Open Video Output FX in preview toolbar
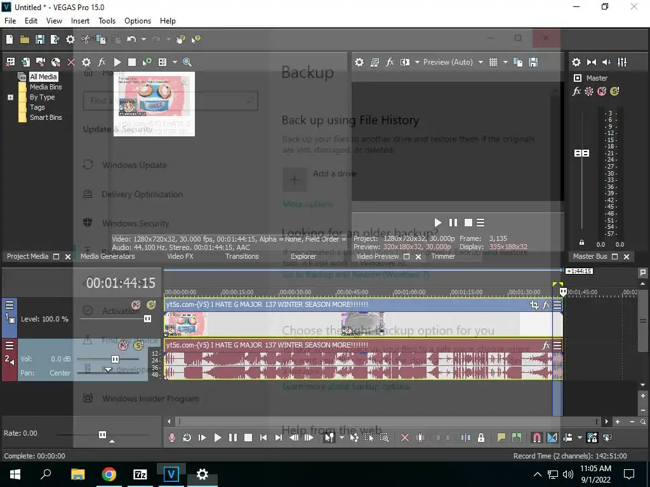650x487 pixels. [390, 62]
